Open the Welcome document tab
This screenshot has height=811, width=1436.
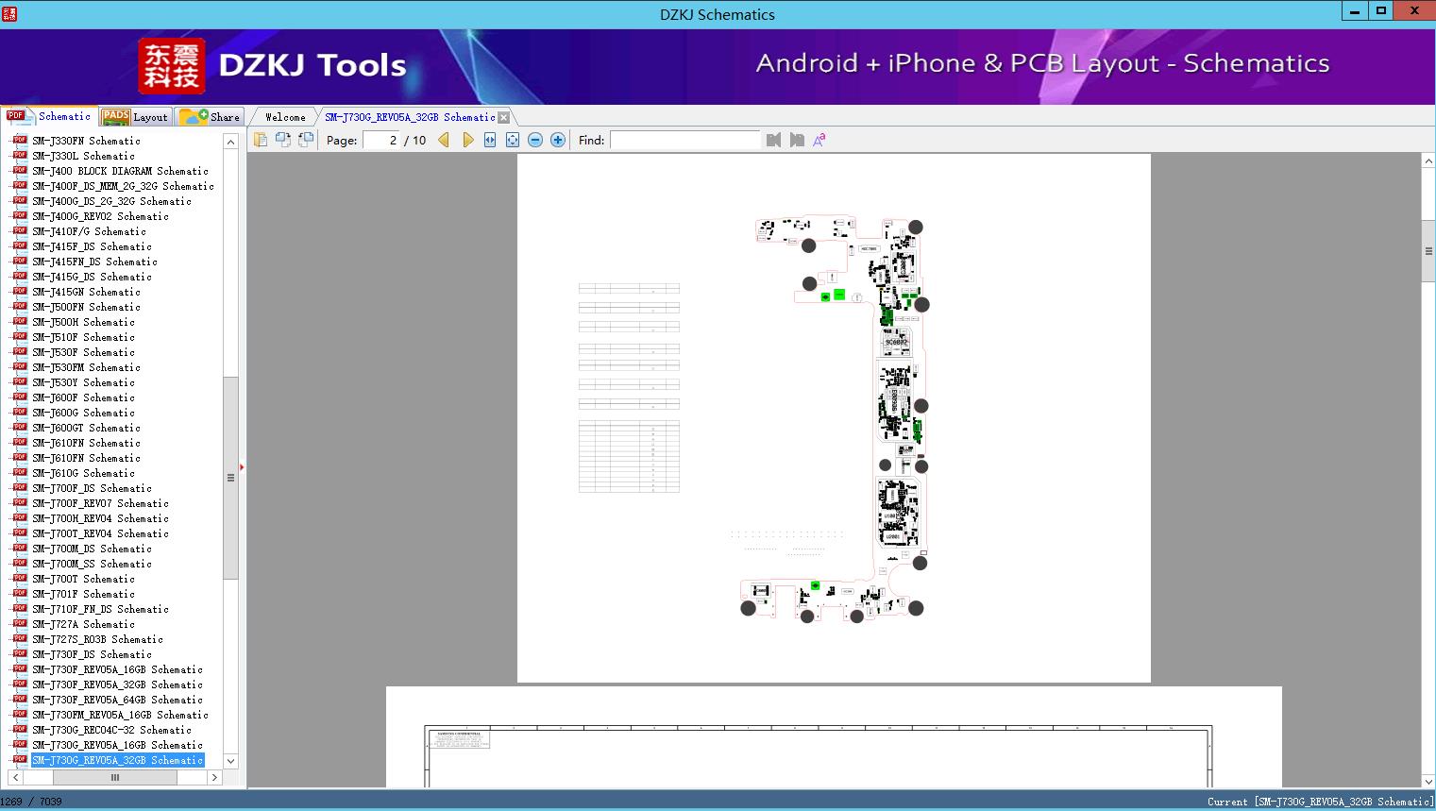pos(285,117)
